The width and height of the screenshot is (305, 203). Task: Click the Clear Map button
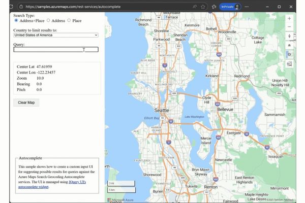click(x=26, y=103)
